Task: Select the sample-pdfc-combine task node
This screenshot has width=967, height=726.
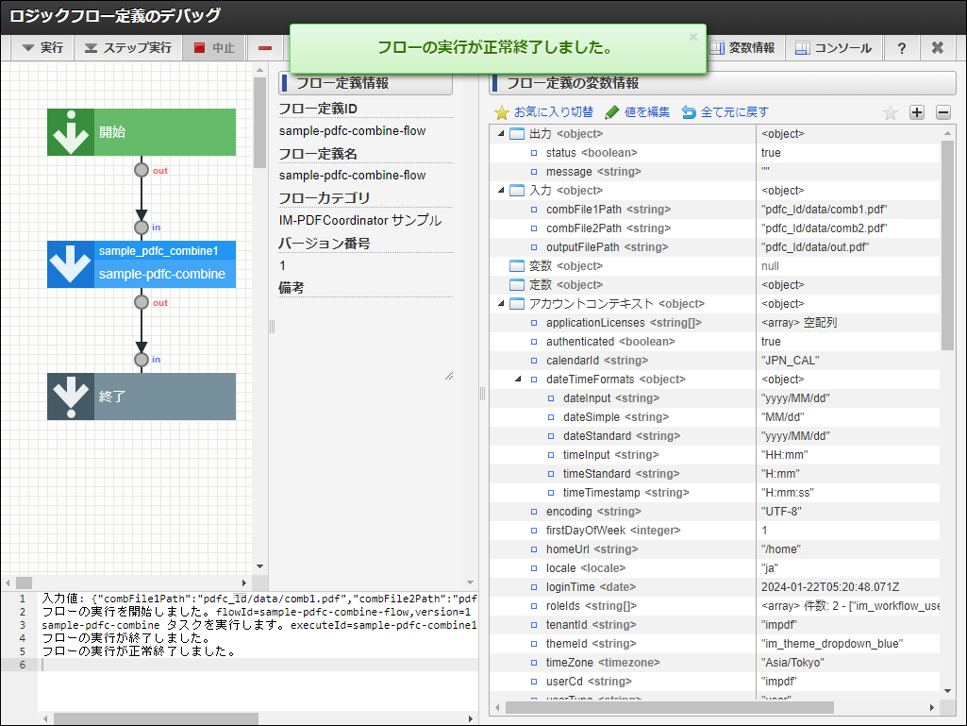Action: pos(142,264)
